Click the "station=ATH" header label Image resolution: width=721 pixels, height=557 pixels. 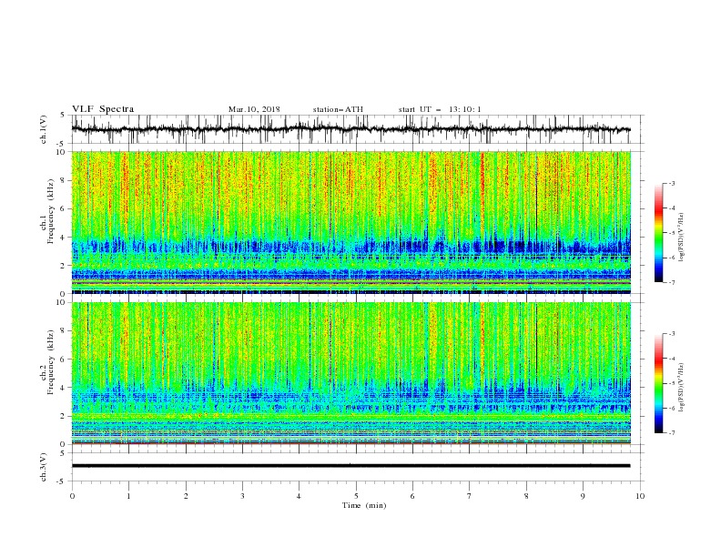click(338, 109)
